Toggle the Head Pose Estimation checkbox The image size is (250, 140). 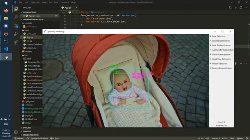pyautogui.click(x=211, y=59)
